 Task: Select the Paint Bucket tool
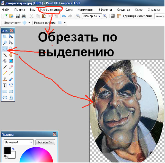click(x=5, y=61)
